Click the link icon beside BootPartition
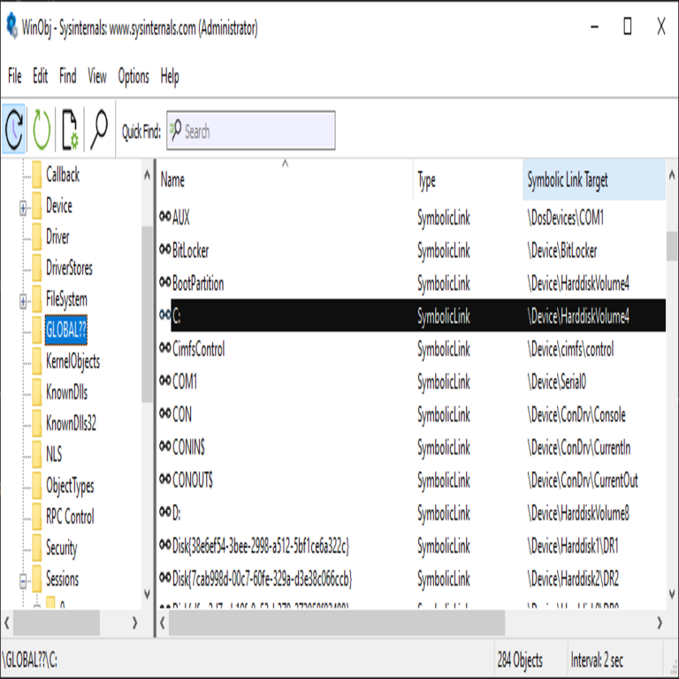The image size is (679, 679). 165,282
